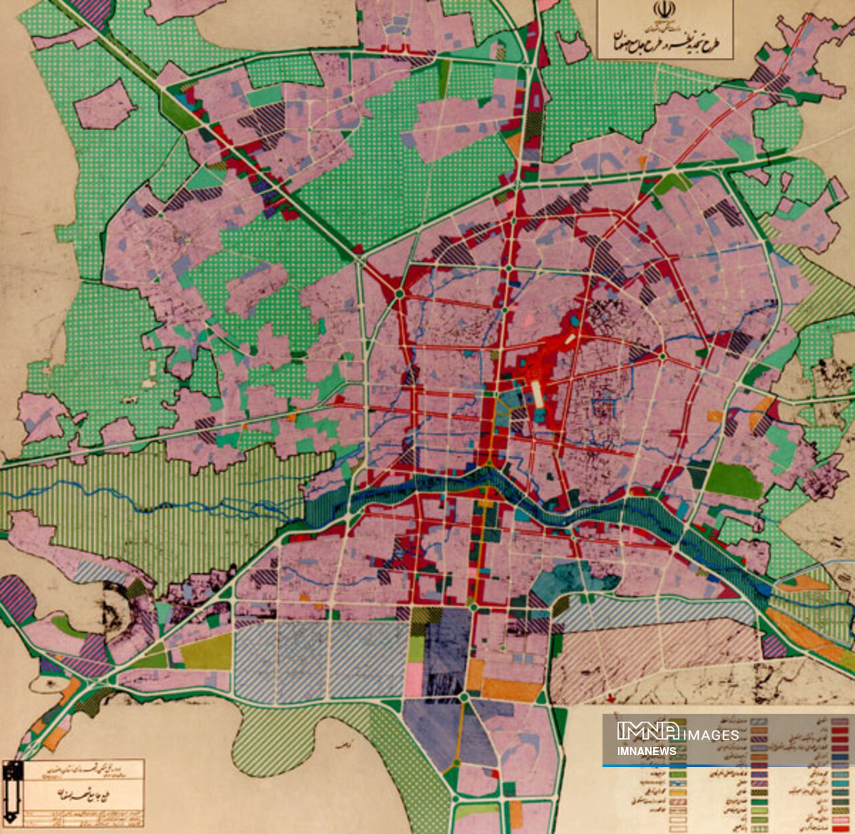The width and height of the screenshot is (855, 834).
Task: Click the green roundabout on the southern blue district road
Action: pos(464,698)
